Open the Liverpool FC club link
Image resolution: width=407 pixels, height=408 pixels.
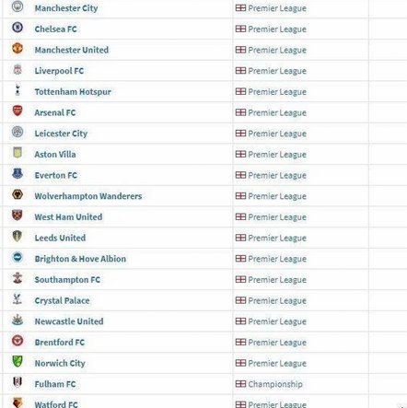pyautogui.click(x=59, y=71)
